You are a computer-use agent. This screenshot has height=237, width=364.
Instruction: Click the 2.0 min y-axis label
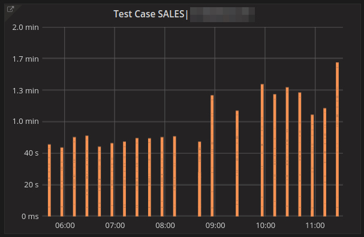pyautogui.click(x=26, y=28)
